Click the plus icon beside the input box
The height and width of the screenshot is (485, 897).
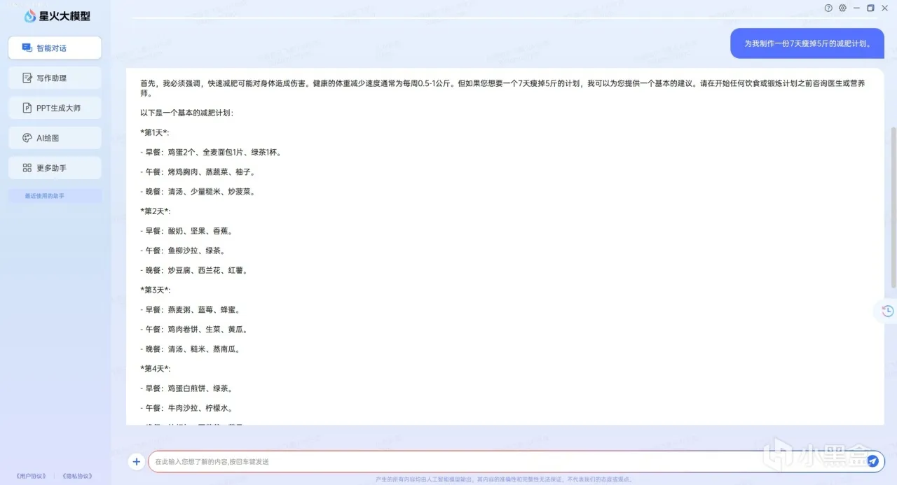[137, 461]
